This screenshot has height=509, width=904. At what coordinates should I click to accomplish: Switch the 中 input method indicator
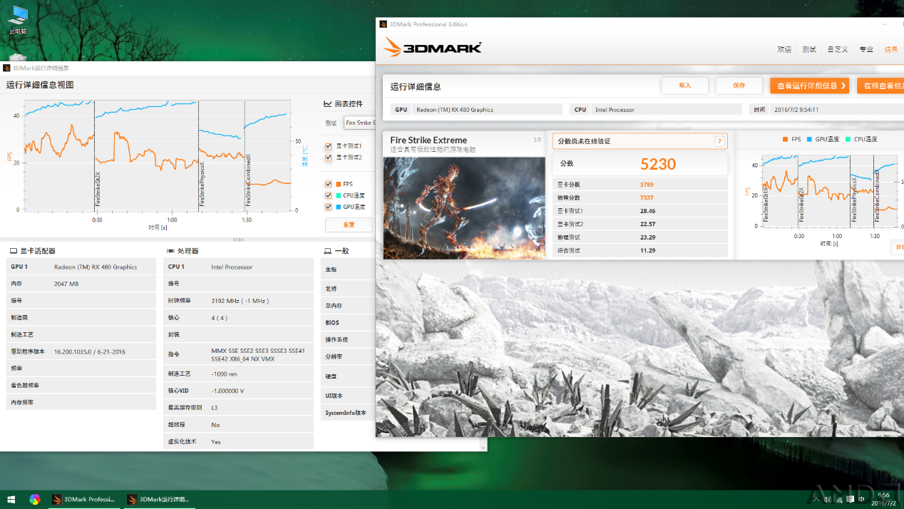click(x=863, y=500)
